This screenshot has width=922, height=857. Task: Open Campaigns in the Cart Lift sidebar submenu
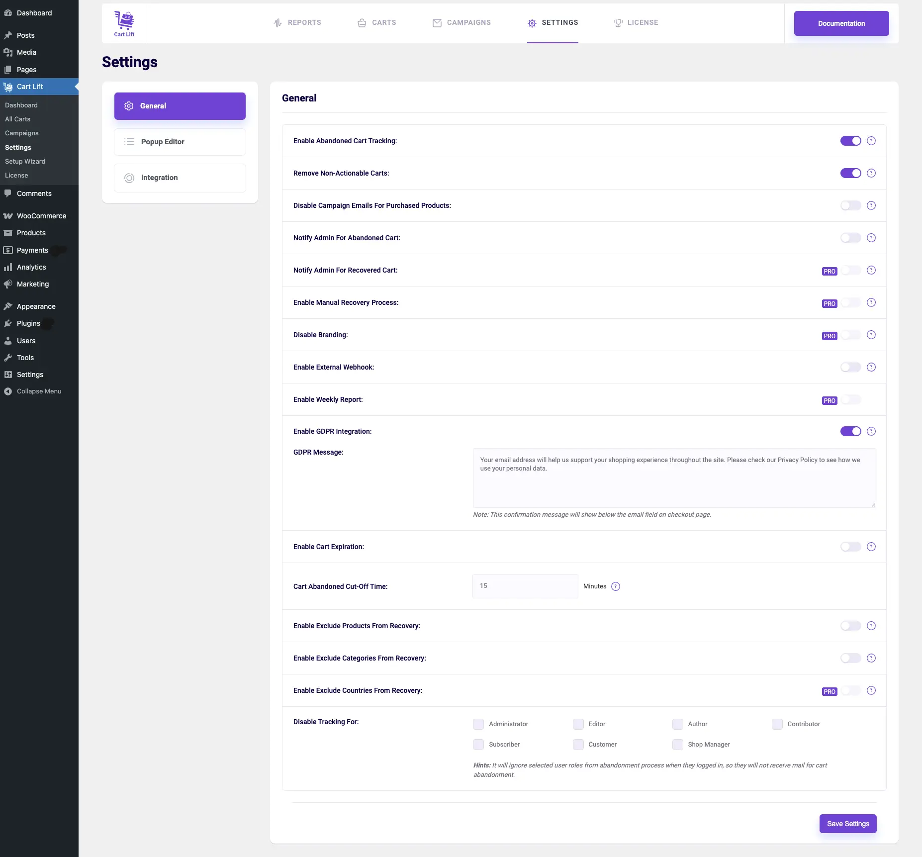[22, 133]
